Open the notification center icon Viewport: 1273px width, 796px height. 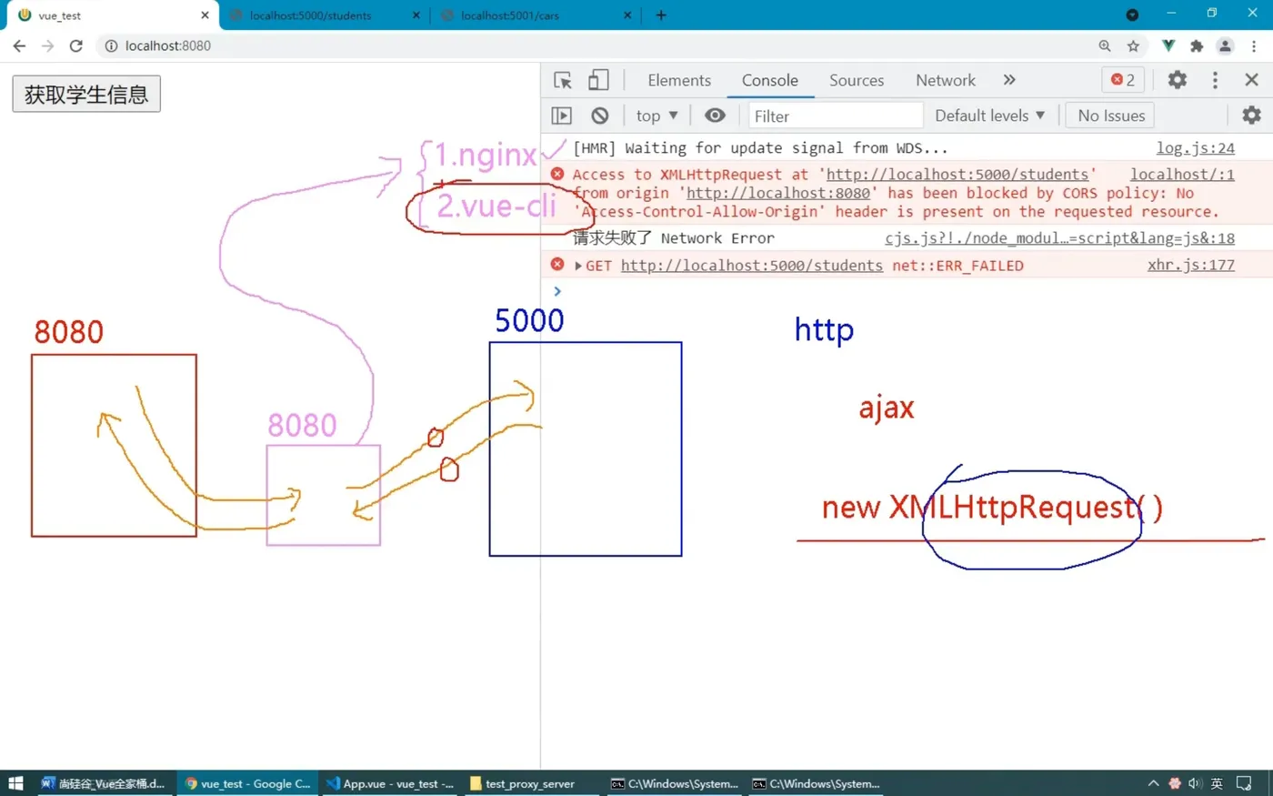(1245, 783)
